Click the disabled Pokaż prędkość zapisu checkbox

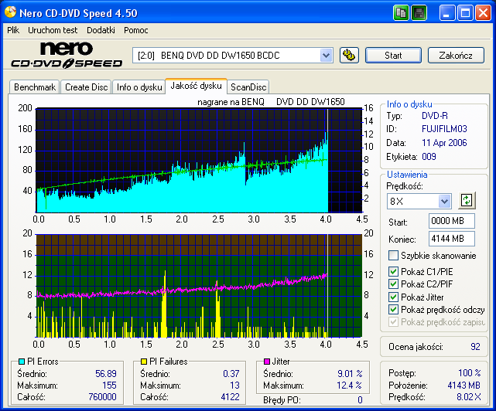[x=393, y=322]
